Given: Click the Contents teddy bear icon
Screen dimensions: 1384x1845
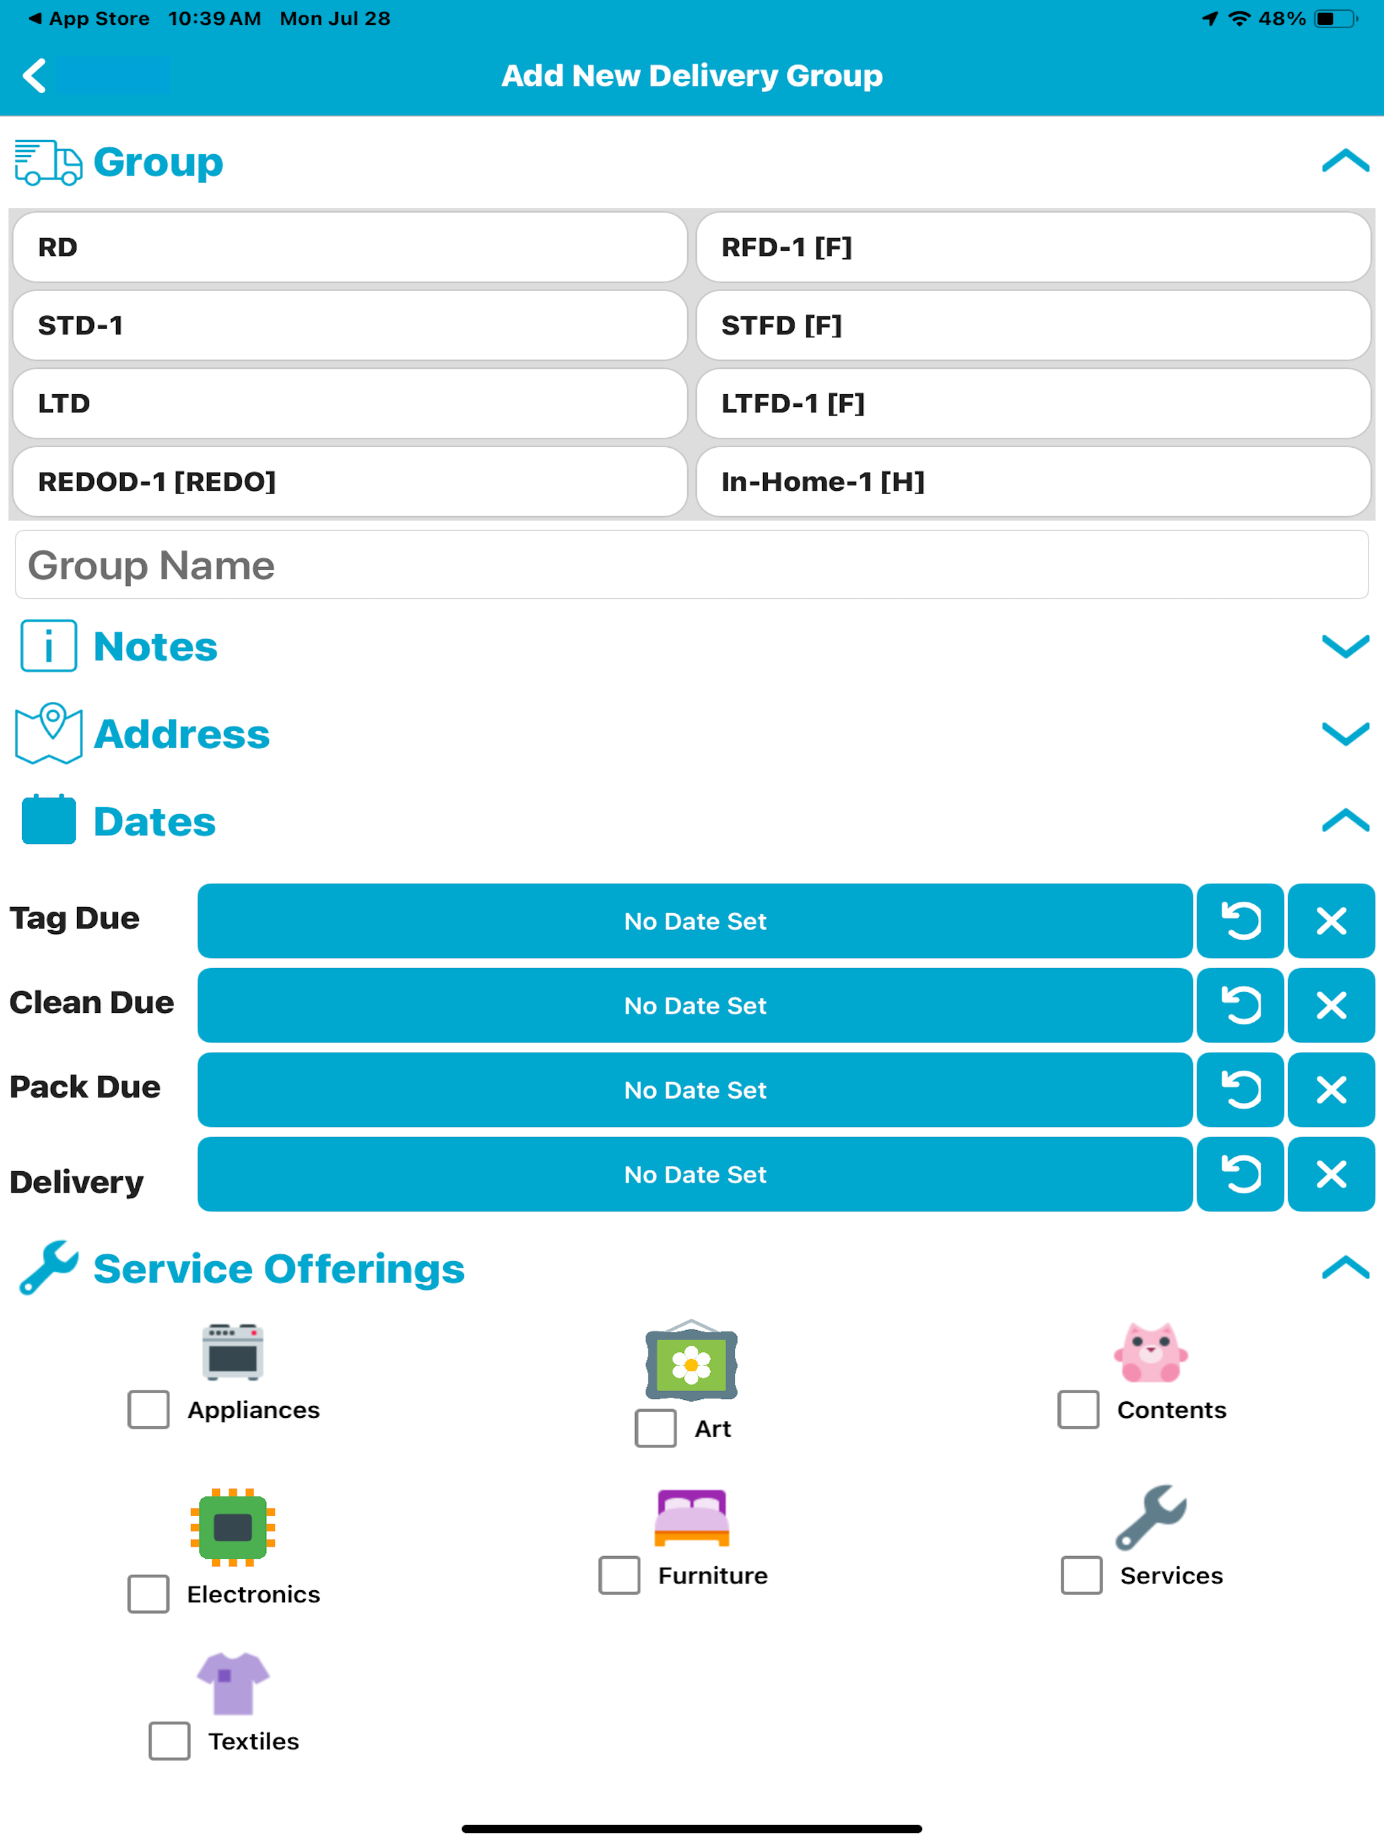Looking at the screenshot, I should click(1151, 1352).
